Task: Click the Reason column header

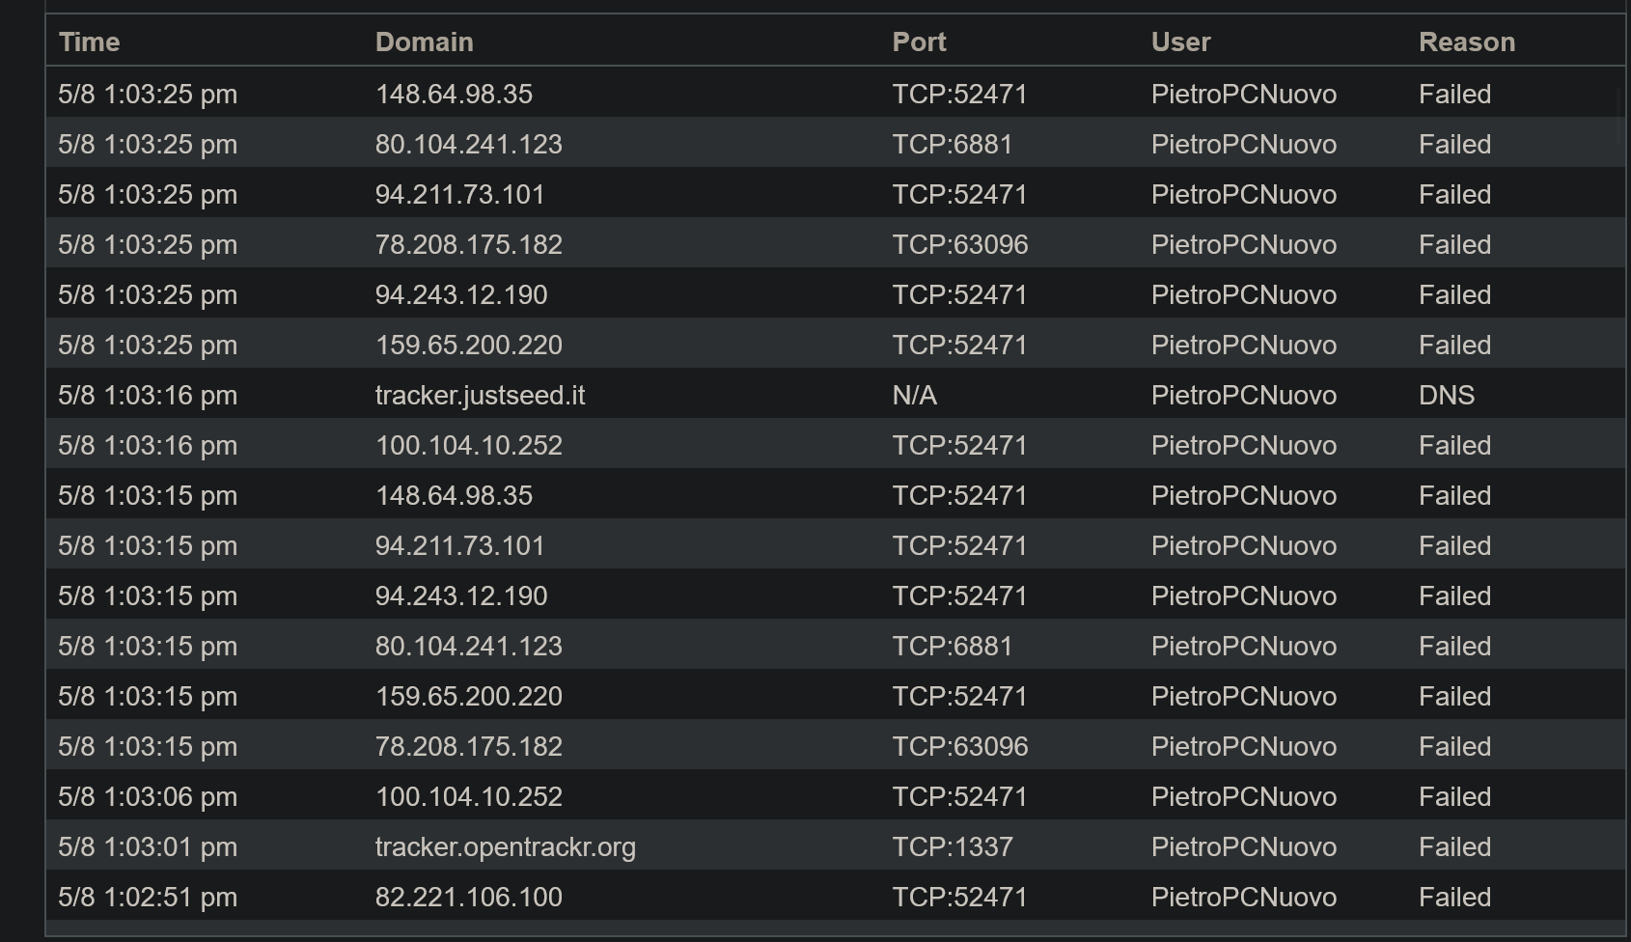Action: (1467, 42)
